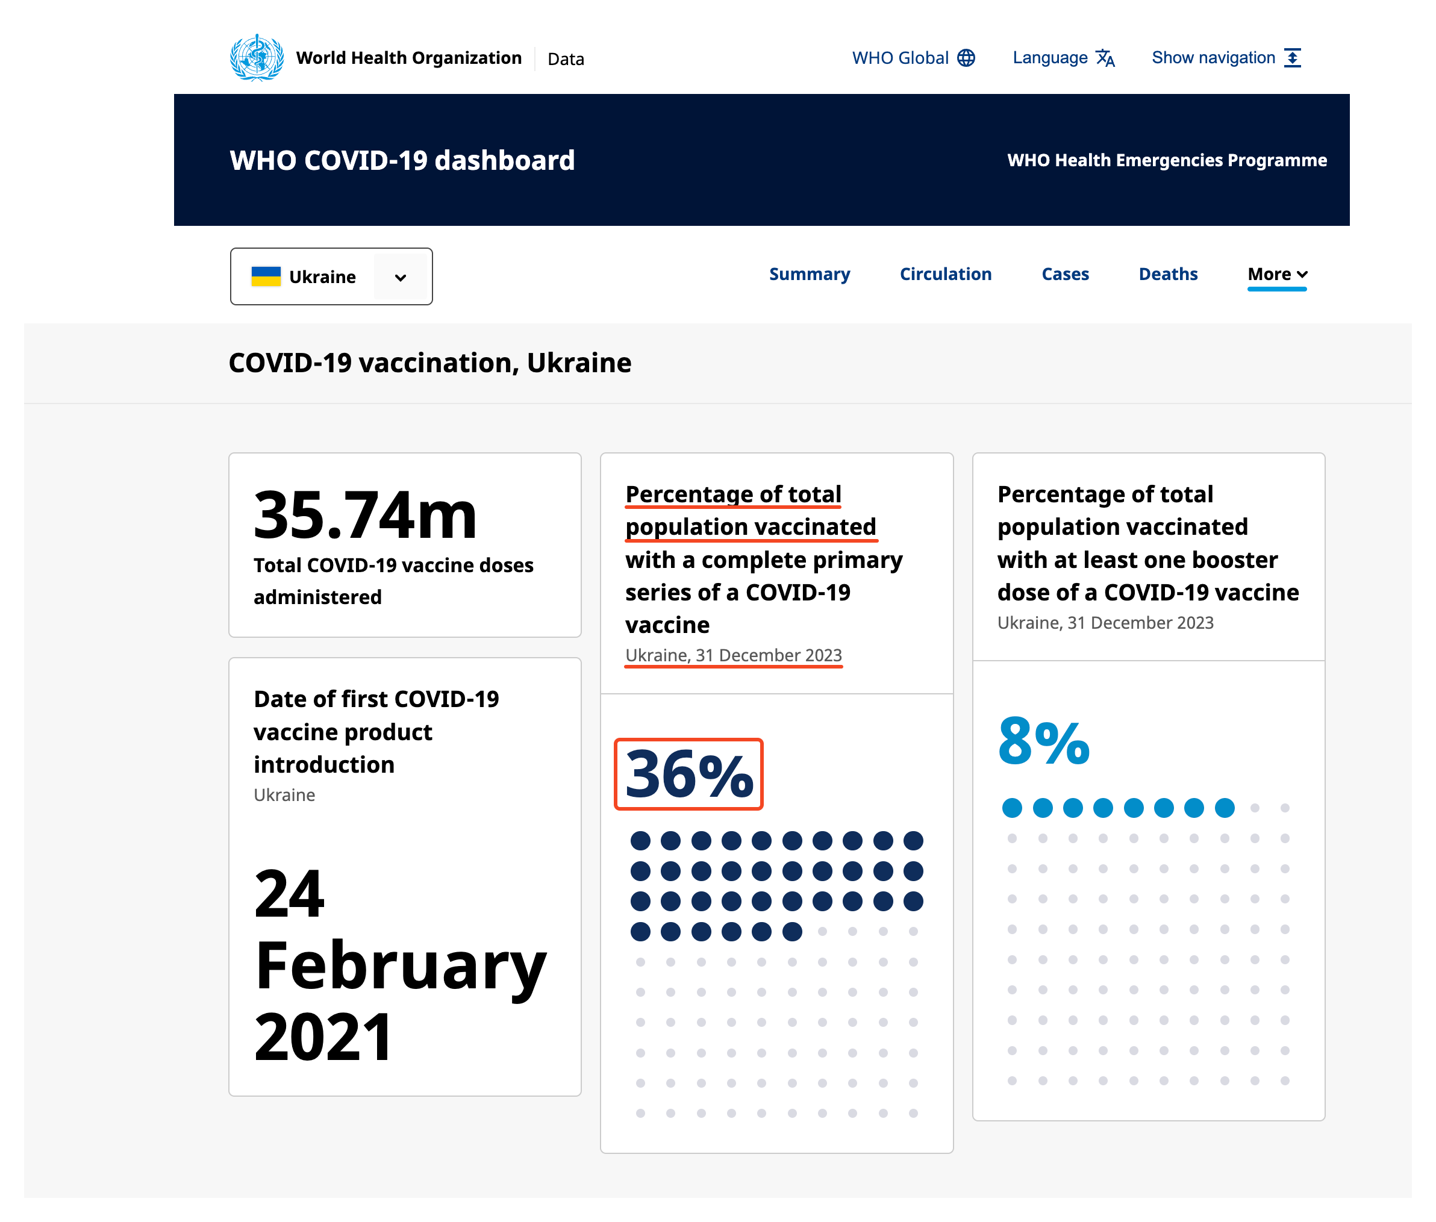
Task: Click the 36% primary series percentage
Action: point(688,774)
